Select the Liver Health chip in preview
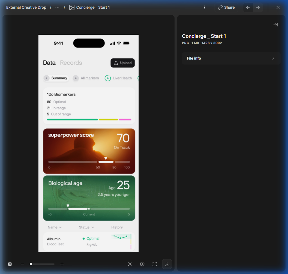Screen dimensions: 288x274 pyautogui.click(x=118, y=78)
